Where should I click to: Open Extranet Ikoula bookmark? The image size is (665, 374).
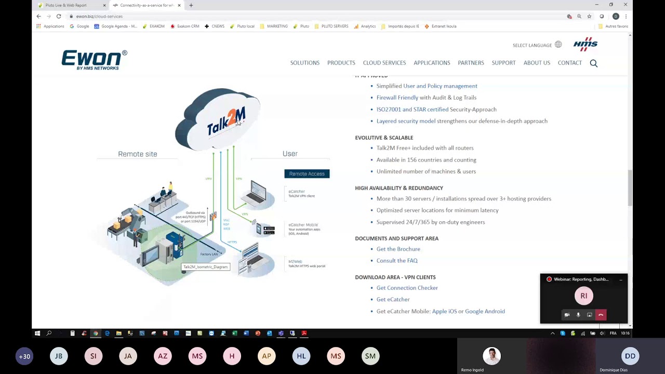pos(441,26)
